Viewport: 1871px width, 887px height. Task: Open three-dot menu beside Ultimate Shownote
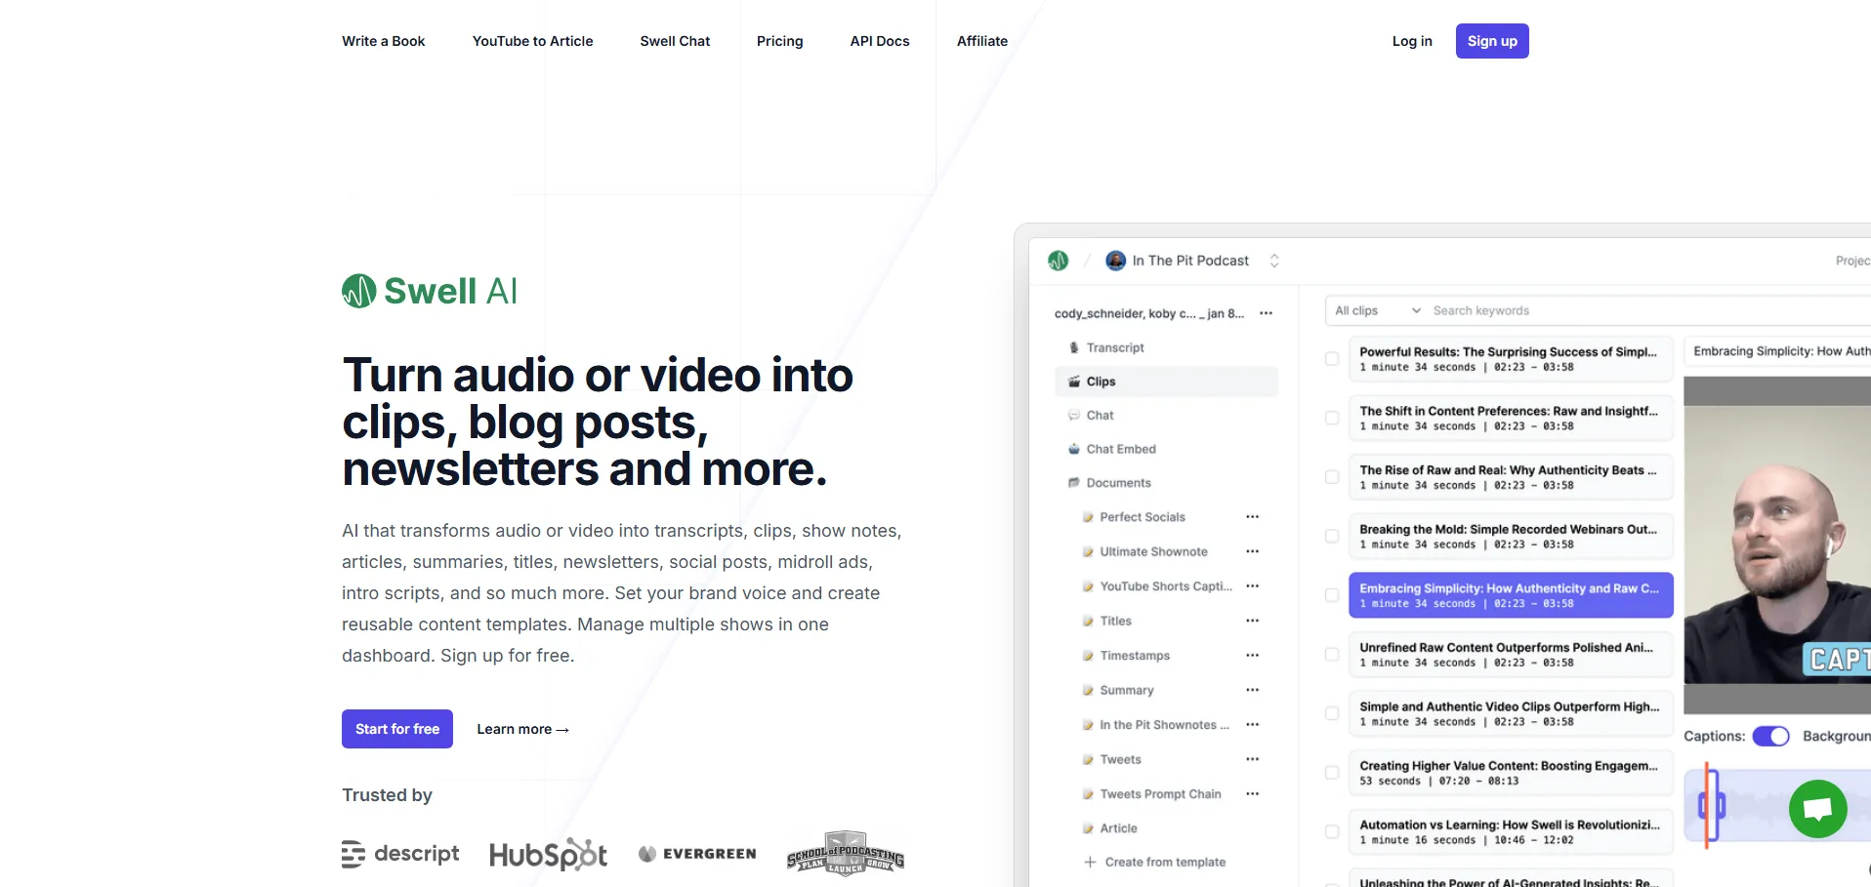coord(1252,551)
